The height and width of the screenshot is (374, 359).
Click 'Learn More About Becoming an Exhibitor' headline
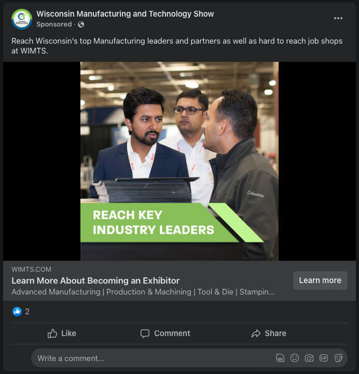pos(95,280)
